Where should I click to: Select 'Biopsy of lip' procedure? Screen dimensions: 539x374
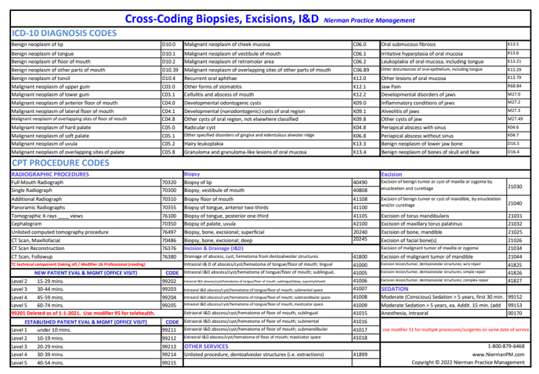(x=198, y=183)
